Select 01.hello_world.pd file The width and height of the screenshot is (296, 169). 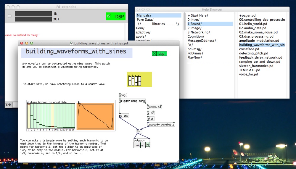coord(253,24)
